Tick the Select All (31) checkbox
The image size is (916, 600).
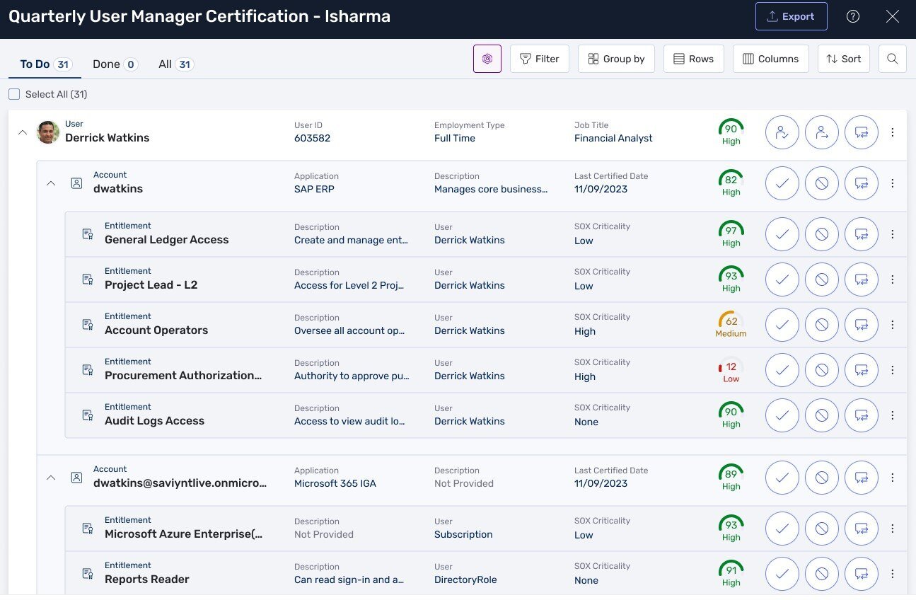click(x=14, y=94)
